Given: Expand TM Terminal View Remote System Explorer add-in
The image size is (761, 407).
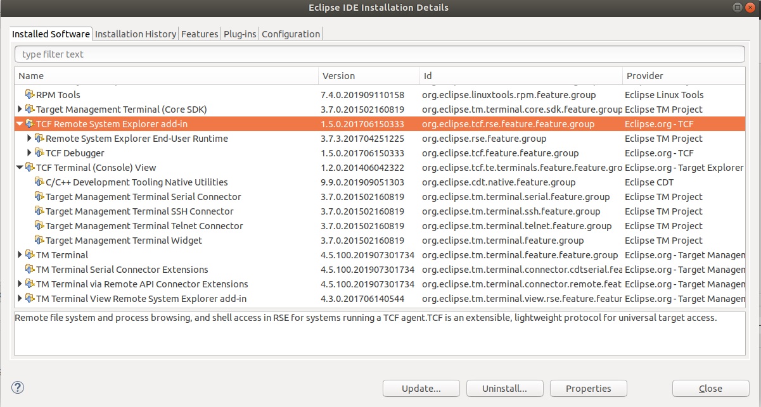Looking at the screenshot, I should pyautogui.click(x=20, y=299).
